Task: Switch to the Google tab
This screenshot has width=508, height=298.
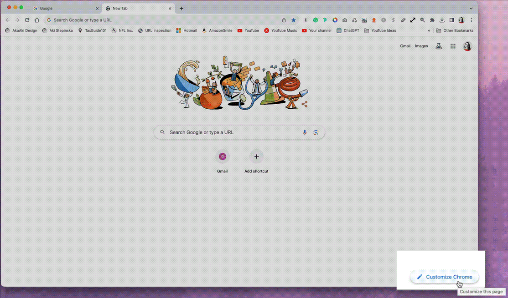Action: [x=65, y=8]
